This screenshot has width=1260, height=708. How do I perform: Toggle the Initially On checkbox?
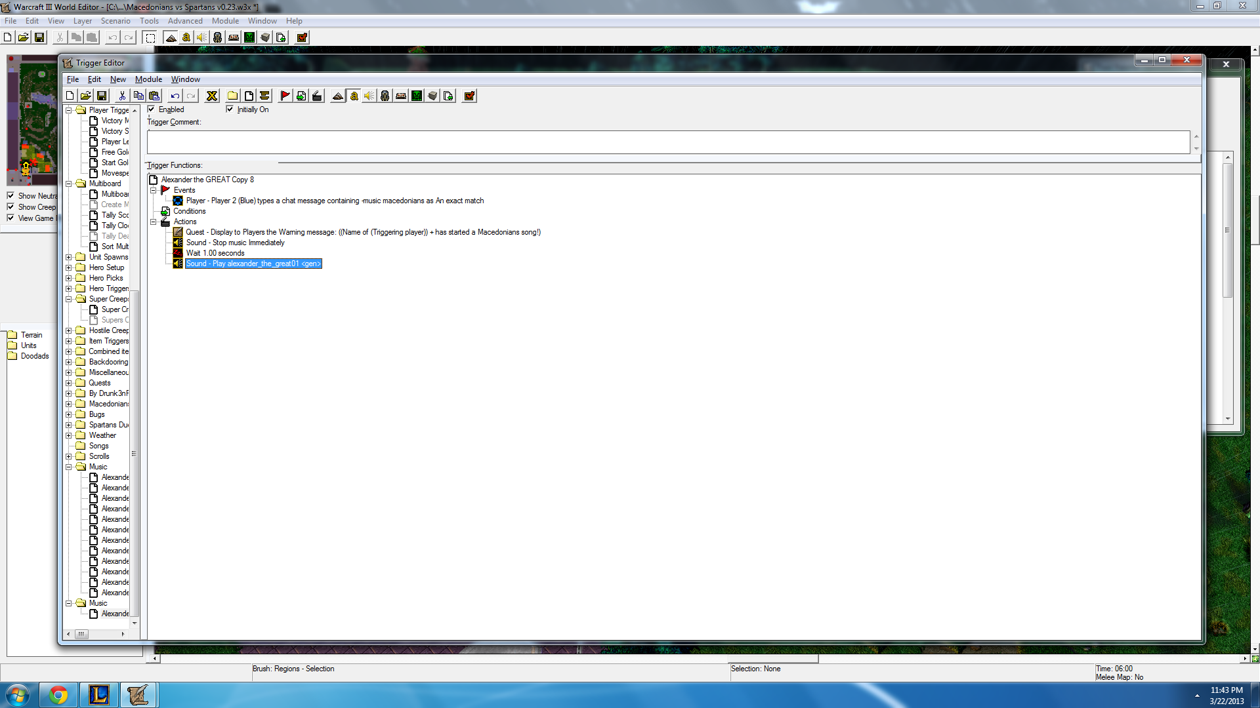(230, 109)
